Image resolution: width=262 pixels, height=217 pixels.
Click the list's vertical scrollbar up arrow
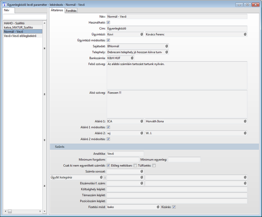pos(44,23)
